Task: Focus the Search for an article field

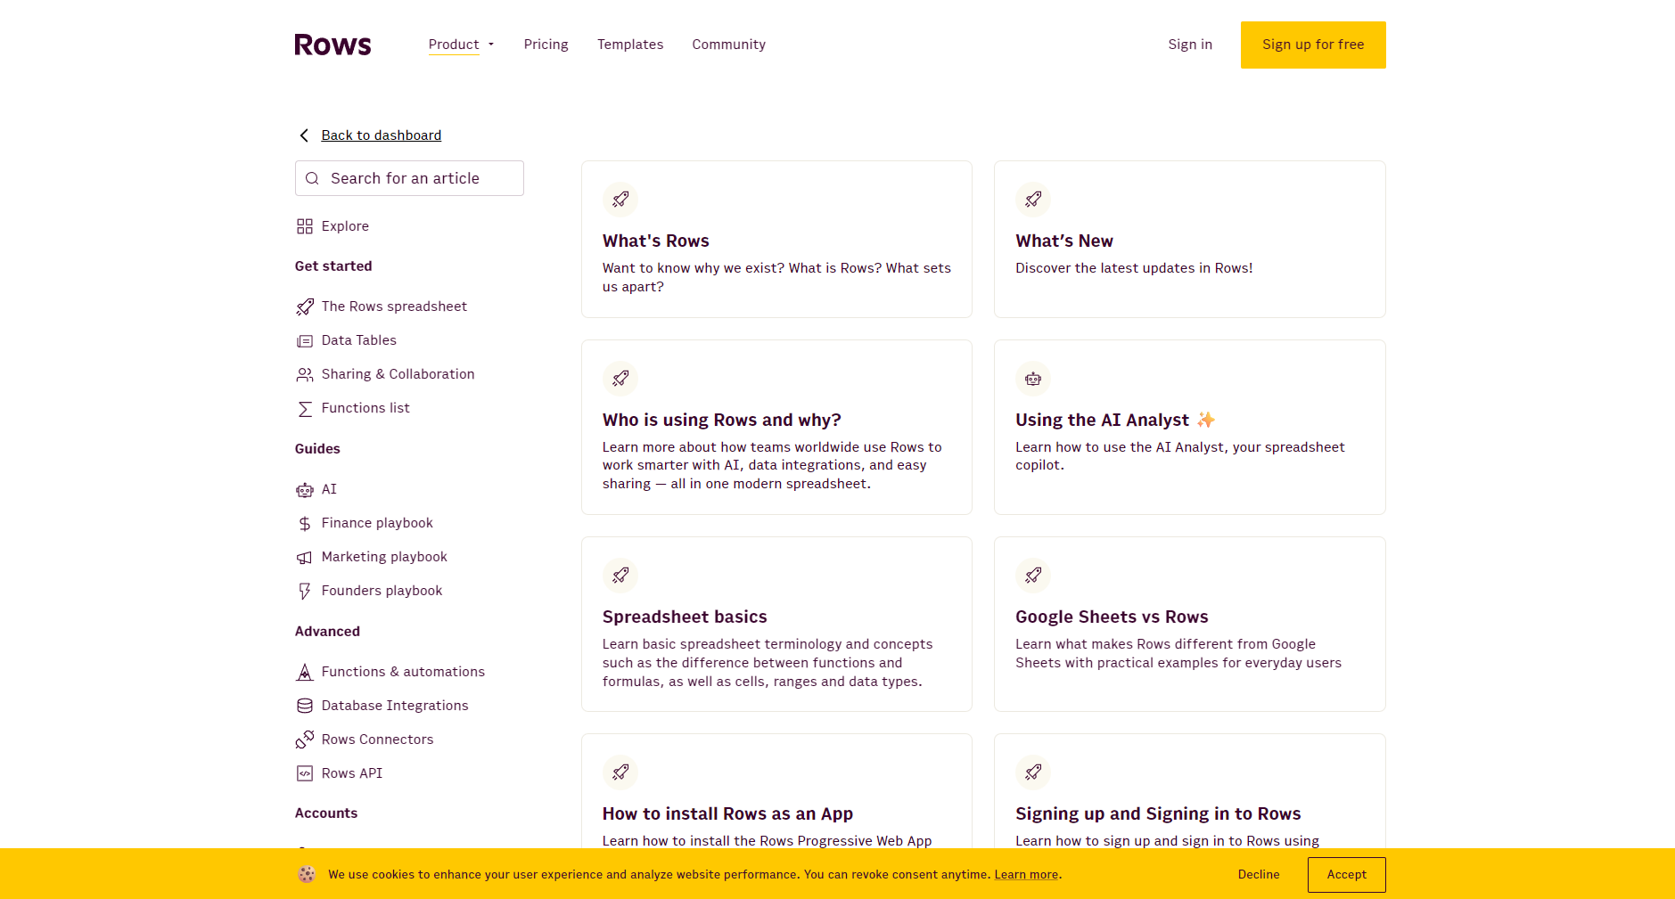Action: pyautogui.click(x=409, y=178)
